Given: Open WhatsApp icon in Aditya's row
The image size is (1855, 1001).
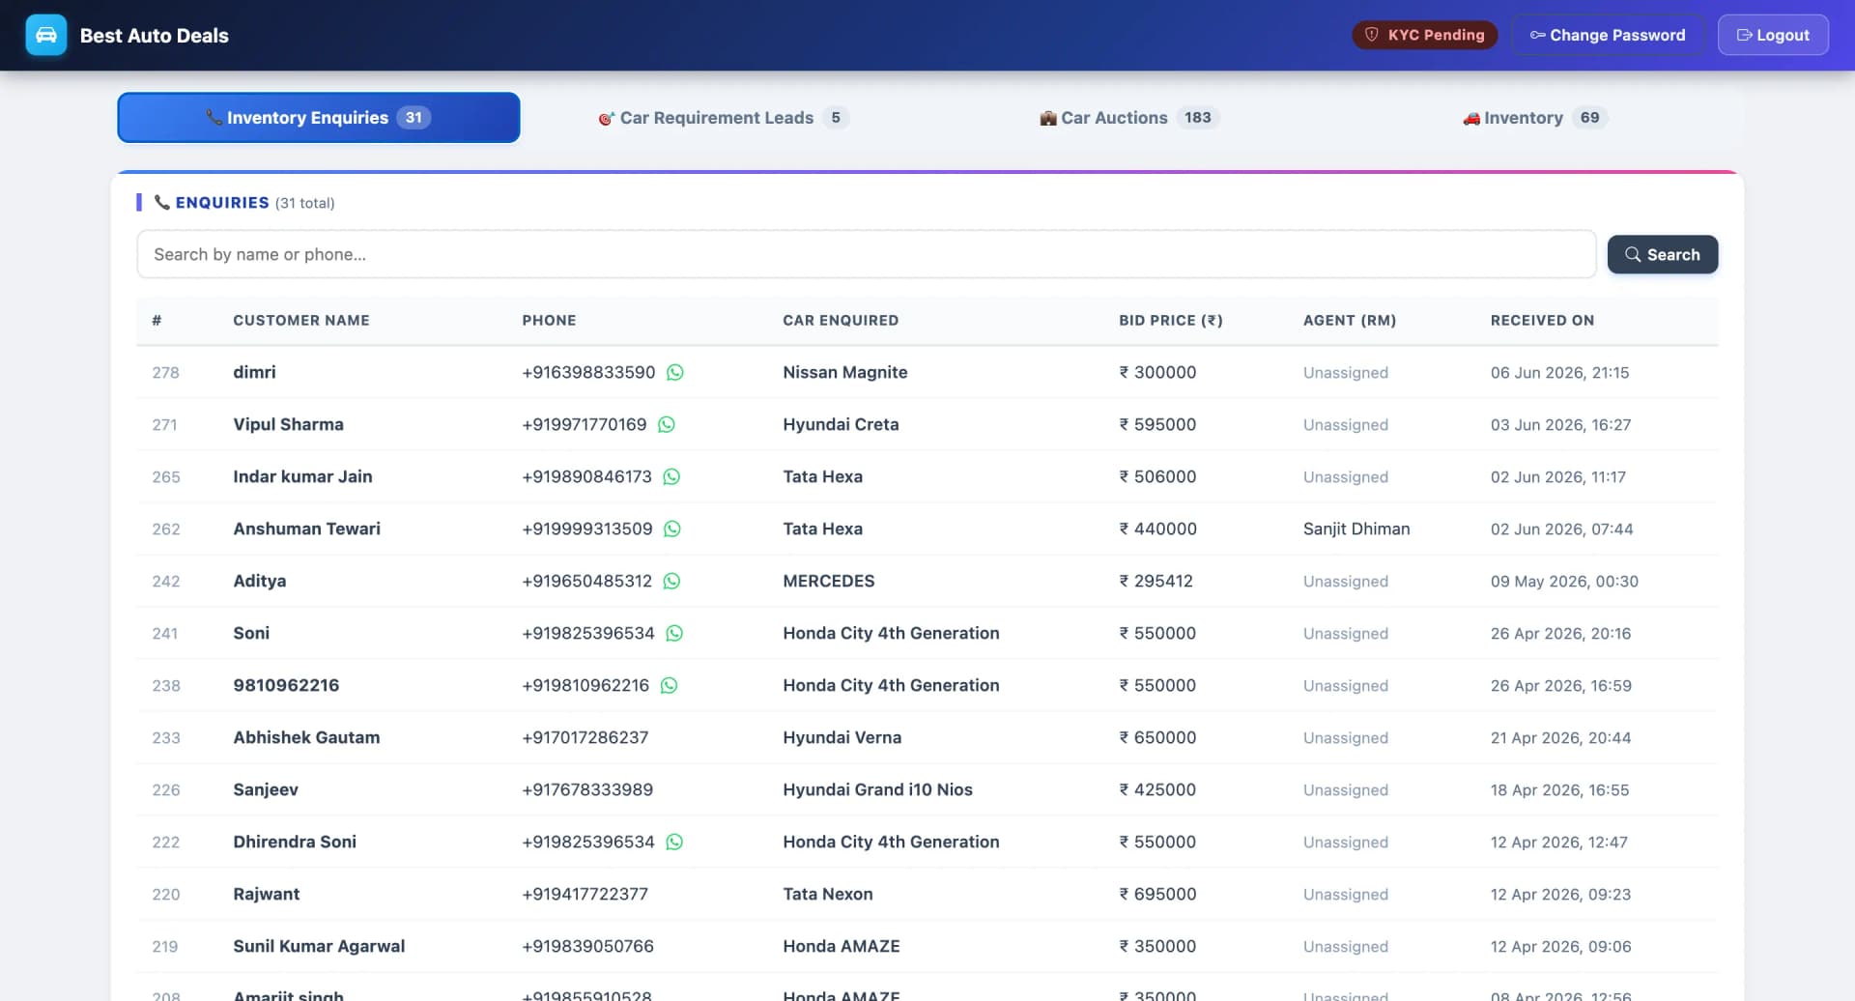Looking at the screenshot, I should 671,581.
